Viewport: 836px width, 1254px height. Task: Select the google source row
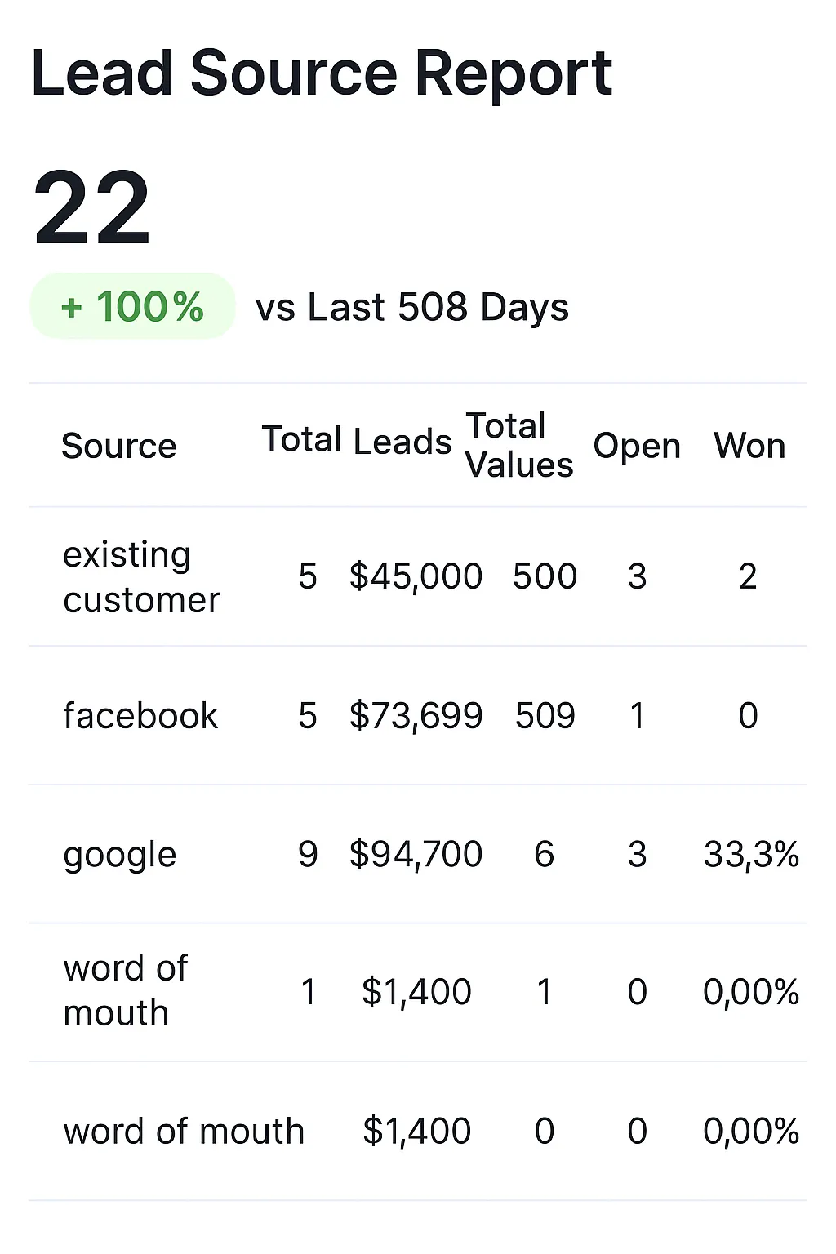coord(120,855)
